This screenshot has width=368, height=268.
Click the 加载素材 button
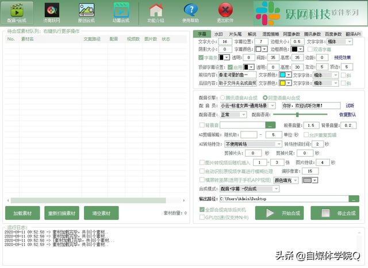pyautogui.click(x=22, y=213)
